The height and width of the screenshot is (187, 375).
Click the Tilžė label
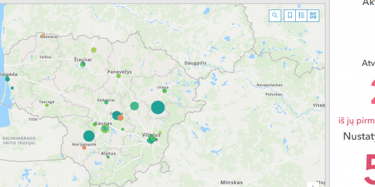click(x=33, y=119)
